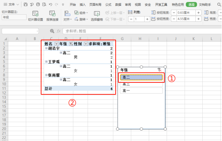Open the 文档助手 tab
222x141 pixels.
(x=205, y=5)
